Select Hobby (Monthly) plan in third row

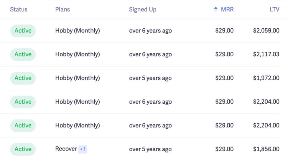77,78
